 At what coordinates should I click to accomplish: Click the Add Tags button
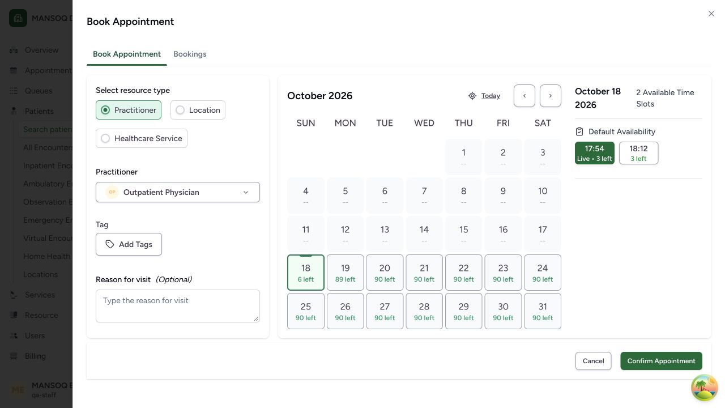(129, 244)
